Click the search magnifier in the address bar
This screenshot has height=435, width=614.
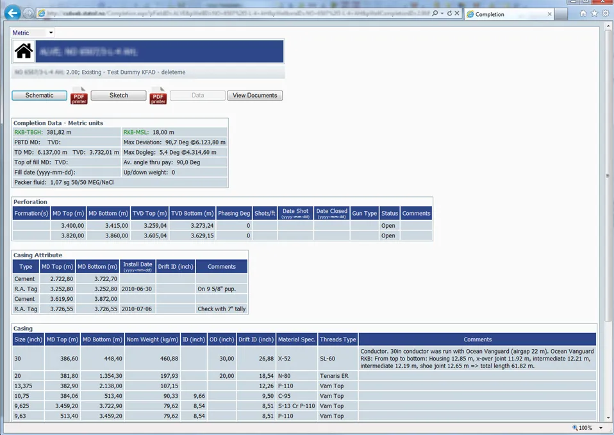(434, 13)
